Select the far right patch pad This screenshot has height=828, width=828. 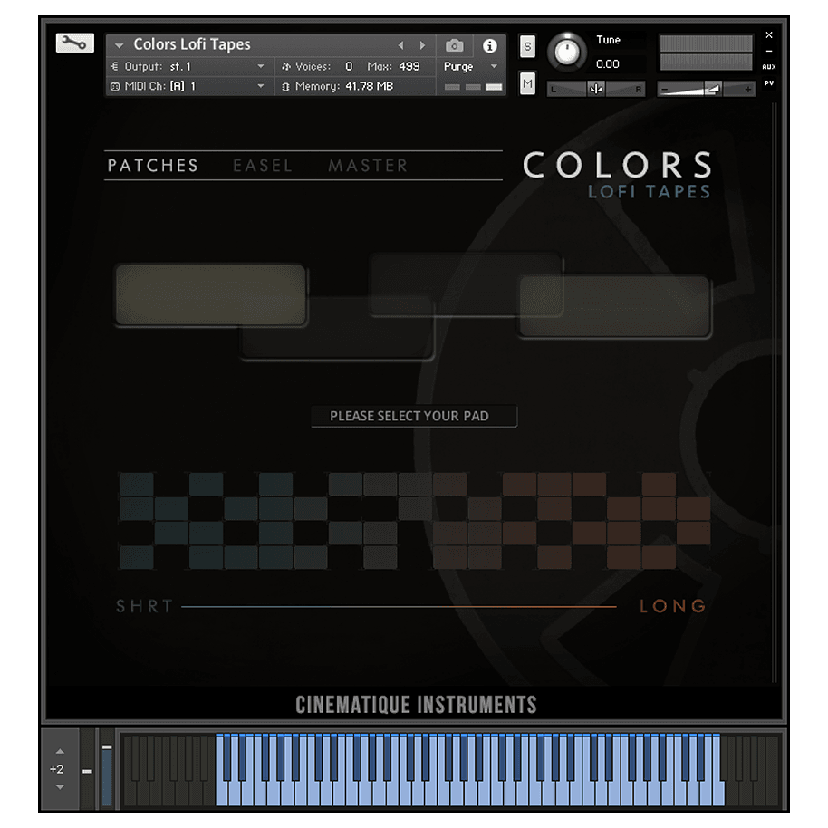pyautogui.click(x=615, y=306)
